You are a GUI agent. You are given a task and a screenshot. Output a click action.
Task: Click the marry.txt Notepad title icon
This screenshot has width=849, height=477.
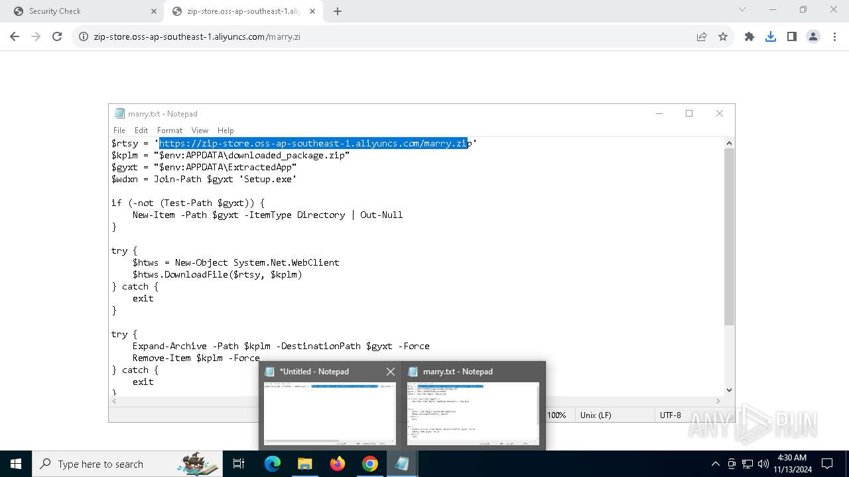pyautogui.click(x=119, y=114)
